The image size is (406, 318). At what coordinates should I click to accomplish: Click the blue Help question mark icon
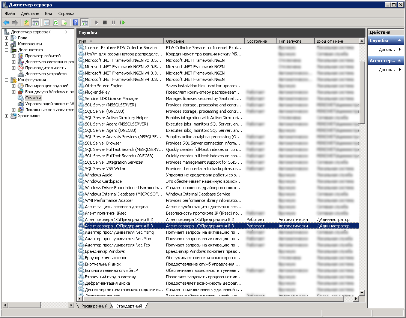tap(75, 23)
